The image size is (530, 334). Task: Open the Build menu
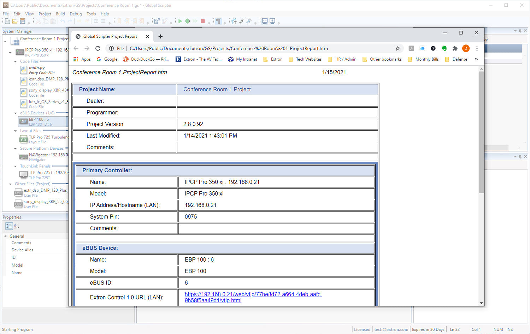[x=60, y=14]
